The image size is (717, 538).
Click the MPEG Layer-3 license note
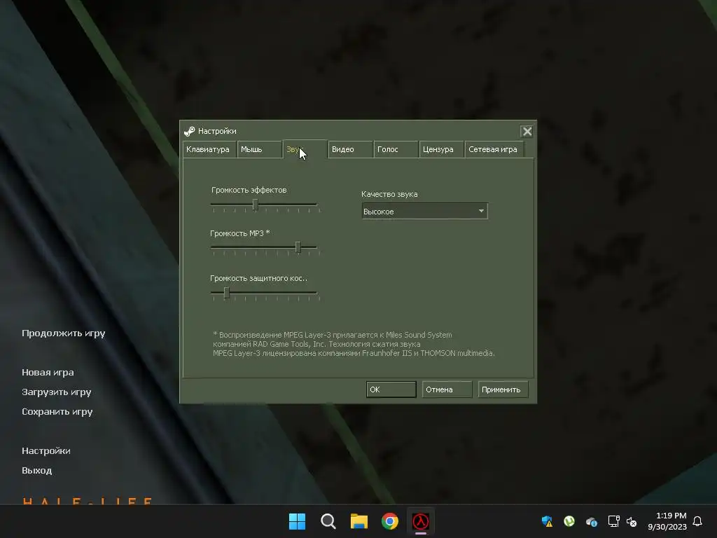coord(354,344)
